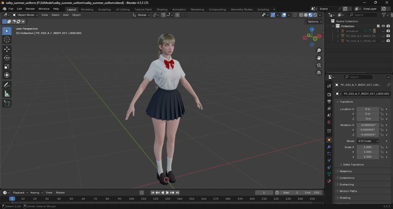
Task: Activate the Scale tool
Action: tap(7, 66)
